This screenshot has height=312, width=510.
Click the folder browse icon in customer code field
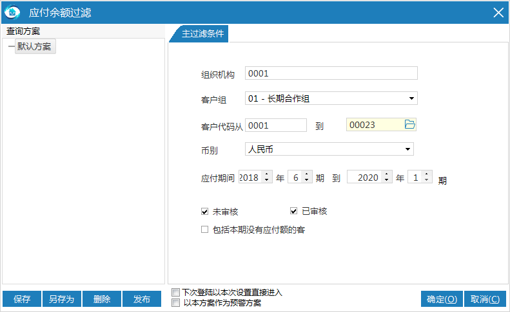click(x=409, y=124)
